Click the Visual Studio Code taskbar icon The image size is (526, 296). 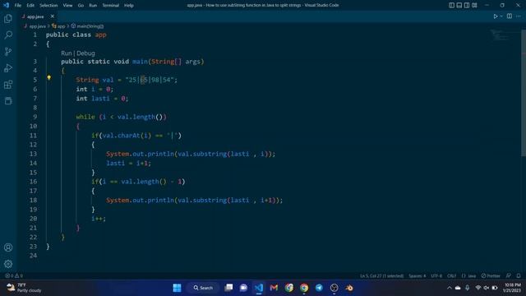coord(259,288)
